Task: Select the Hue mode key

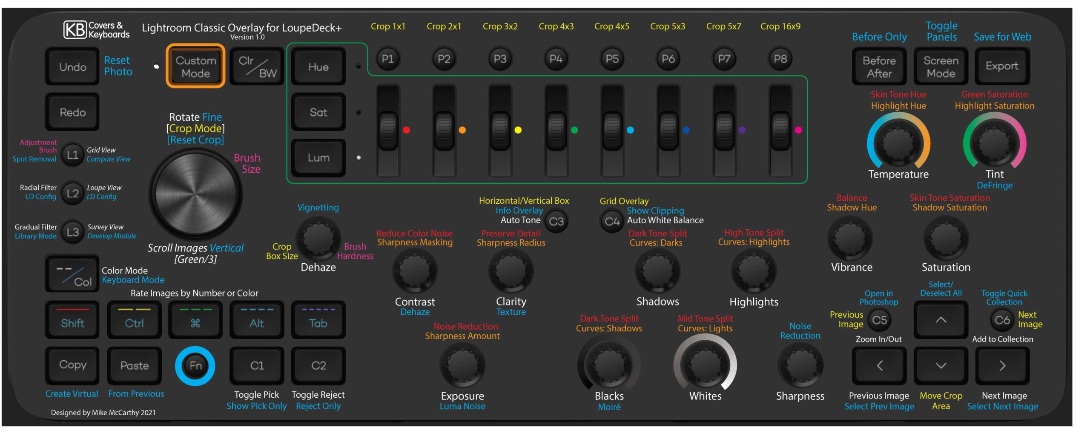Action: (x=318, y=66)
